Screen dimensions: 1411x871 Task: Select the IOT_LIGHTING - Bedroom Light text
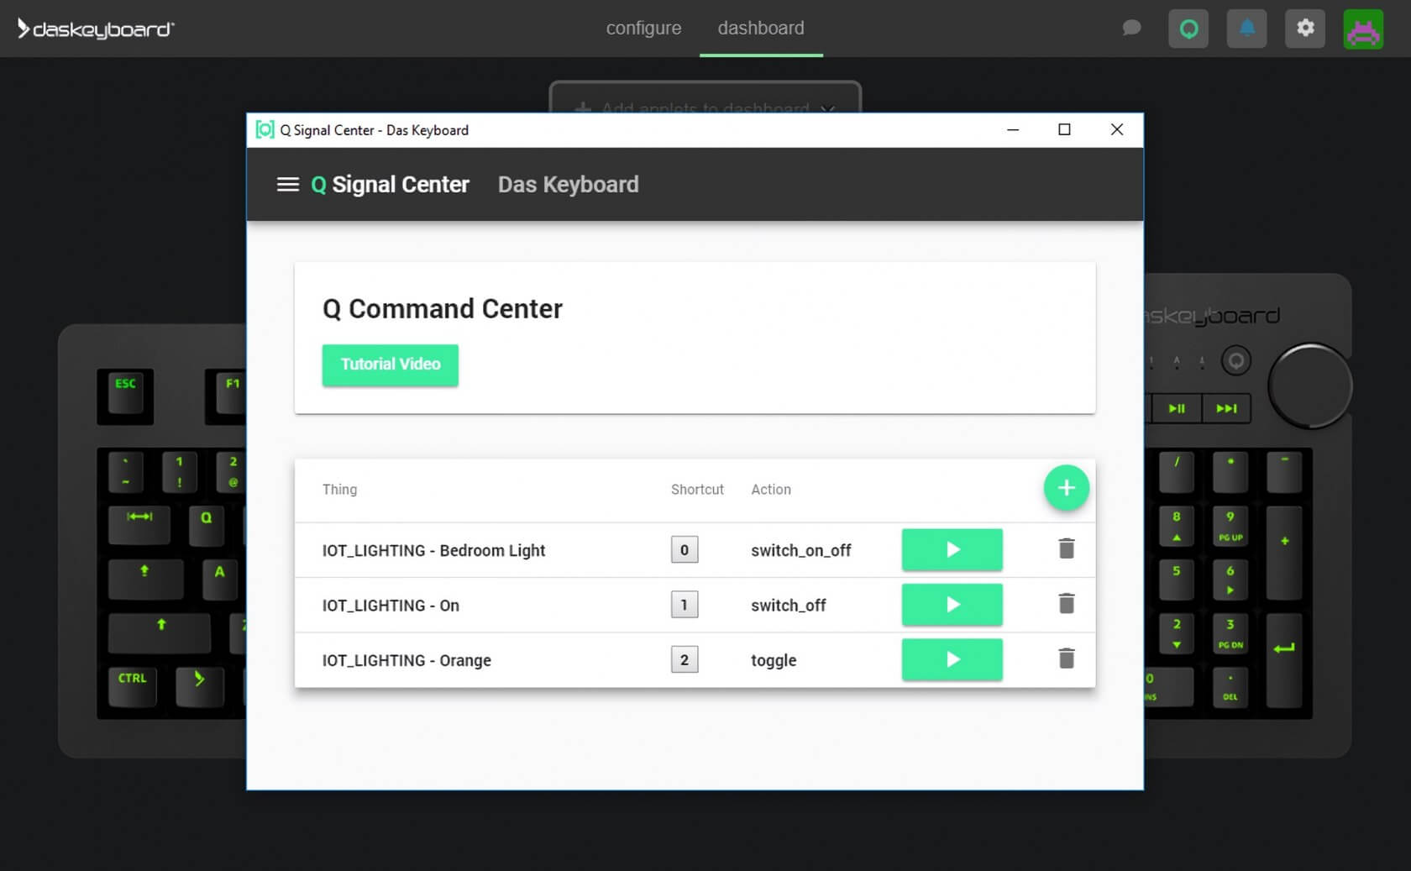(433, 551)
